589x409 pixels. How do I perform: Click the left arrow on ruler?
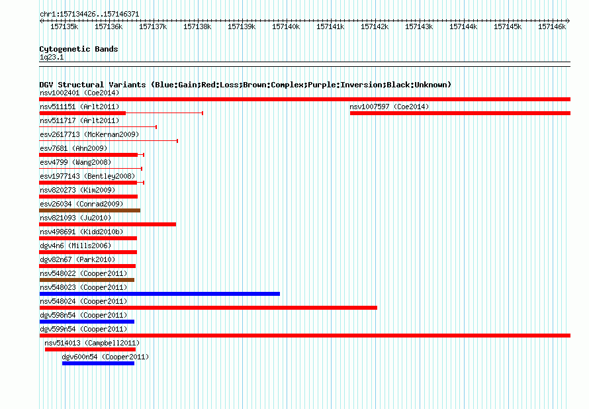tap(41, 21)
